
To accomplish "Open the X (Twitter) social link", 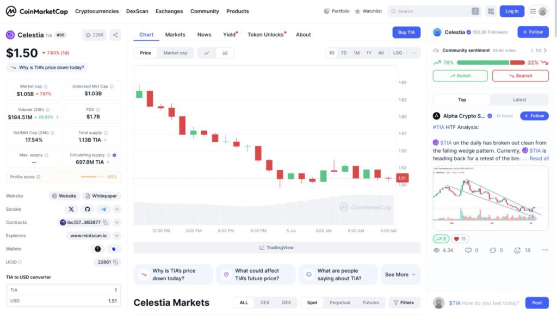I will click(x=71, y=209).
